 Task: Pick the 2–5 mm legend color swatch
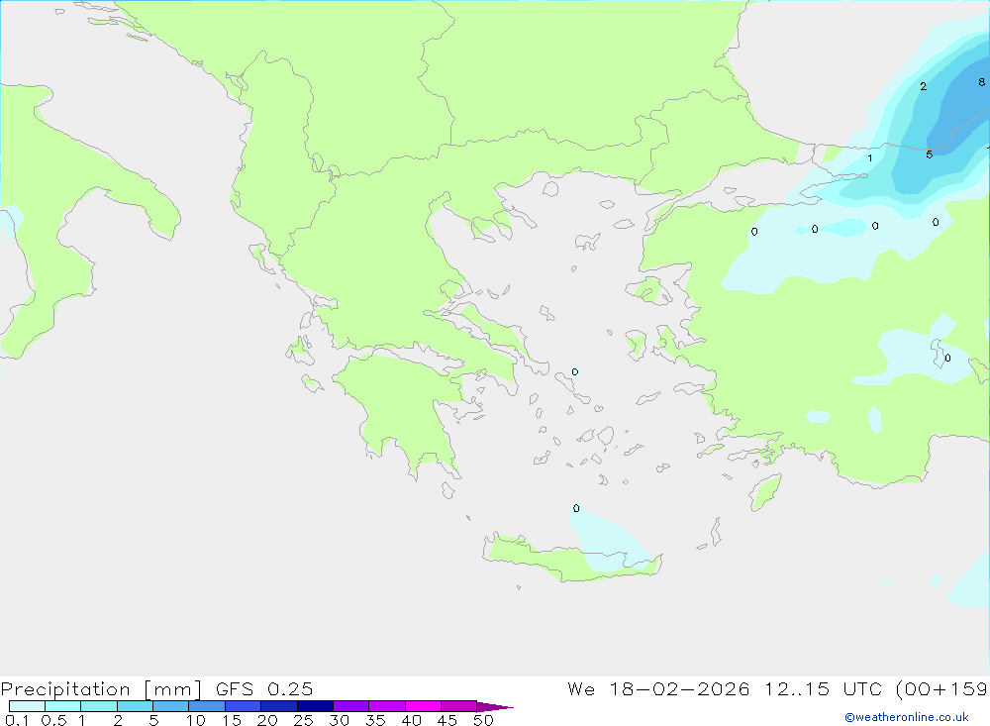pyautogui.click(x=135, y=706)
